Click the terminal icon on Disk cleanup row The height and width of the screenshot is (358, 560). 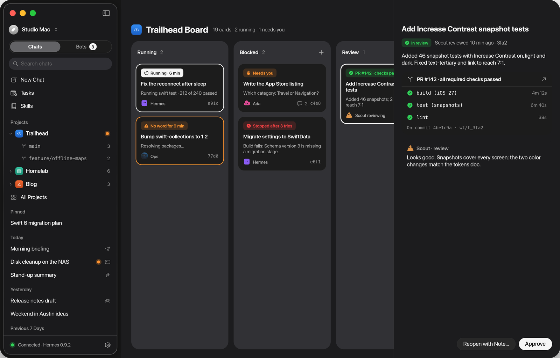[107, 262]
